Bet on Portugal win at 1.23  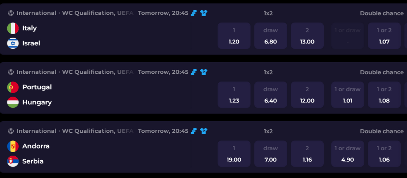234,95
